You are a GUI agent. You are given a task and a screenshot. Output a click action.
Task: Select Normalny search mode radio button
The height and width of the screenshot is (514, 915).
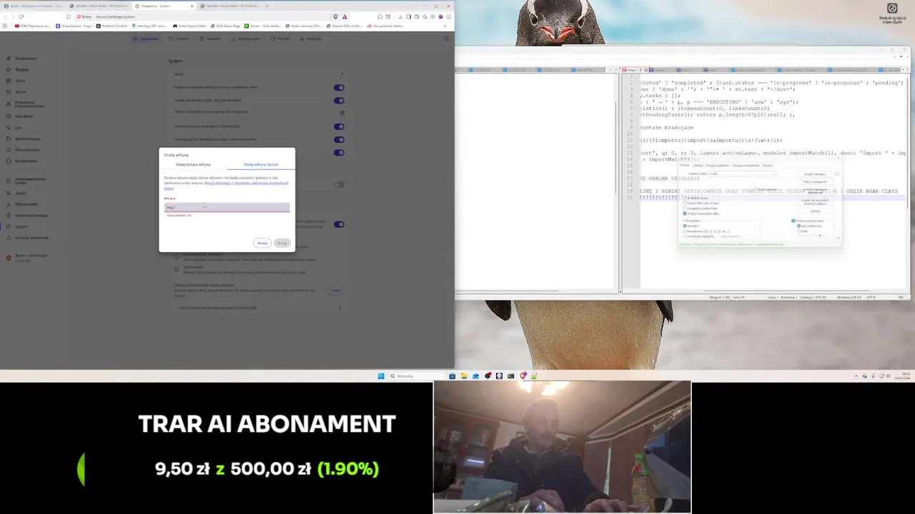click(x=685, y=226)
